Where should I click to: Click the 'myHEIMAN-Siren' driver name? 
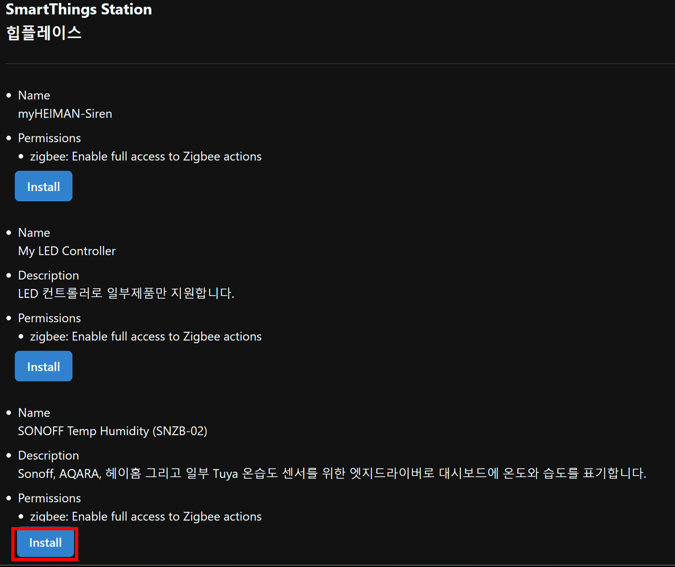point(65,114)
